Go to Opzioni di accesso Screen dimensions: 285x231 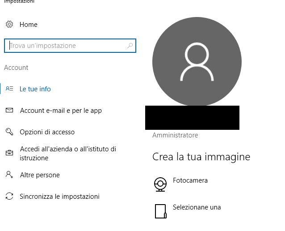tap(47, 132)
